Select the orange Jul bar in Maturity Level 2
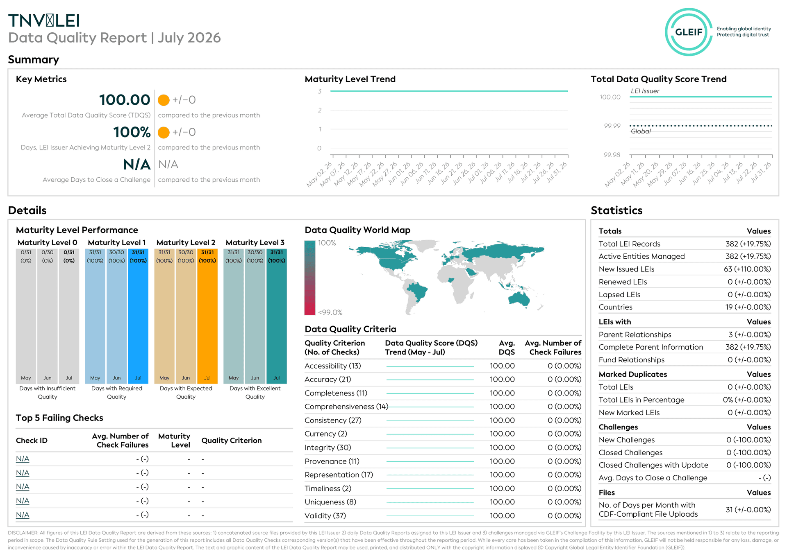Image resolution: width=787 pixels, height=556 pixels. click(207, 316)
